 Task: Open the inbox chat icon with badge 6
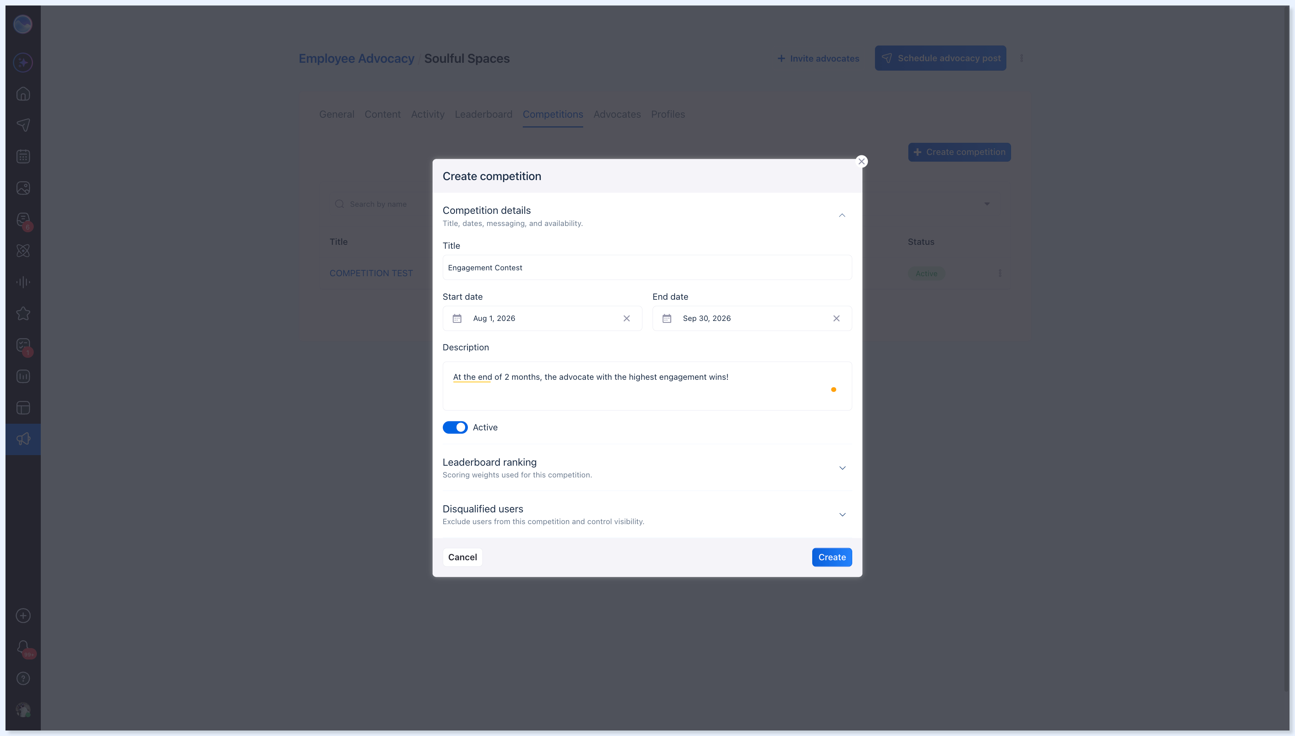pyautogui.click(x=23, y=220)
